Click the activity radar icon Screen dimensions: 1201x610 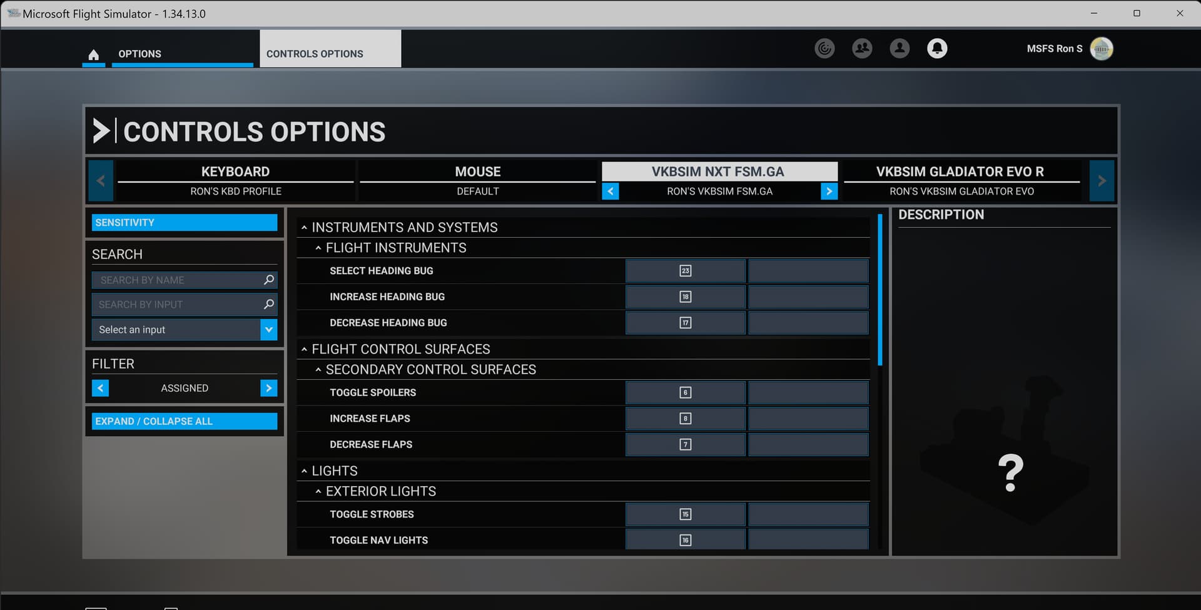point(824,48)
